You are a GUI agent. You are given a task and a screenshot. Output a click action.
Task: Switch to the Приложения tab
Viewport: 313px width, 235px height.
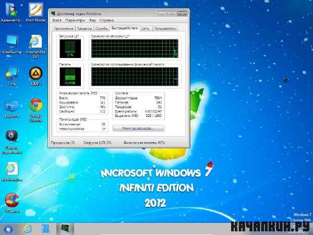(x=64, y=29)
